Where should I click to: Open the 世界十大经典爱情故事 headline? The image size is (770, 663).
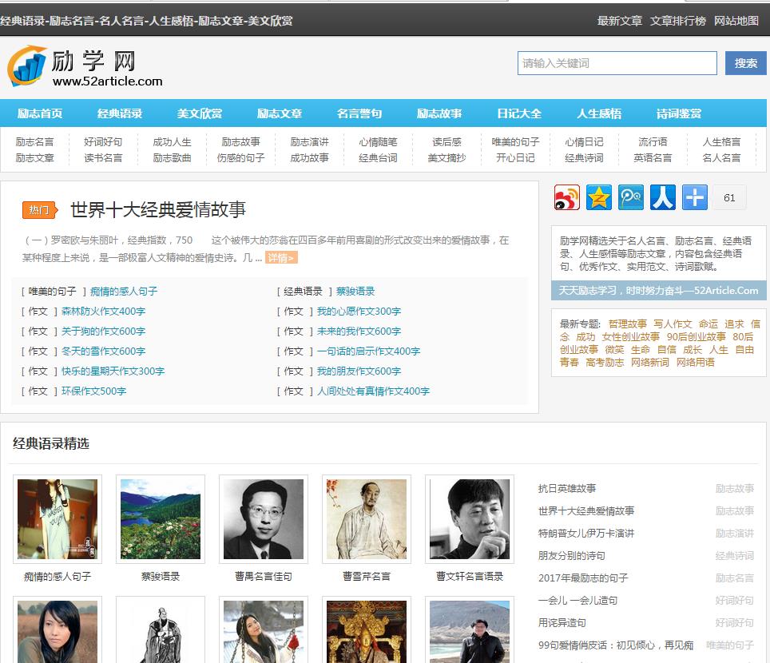(158, 210)
